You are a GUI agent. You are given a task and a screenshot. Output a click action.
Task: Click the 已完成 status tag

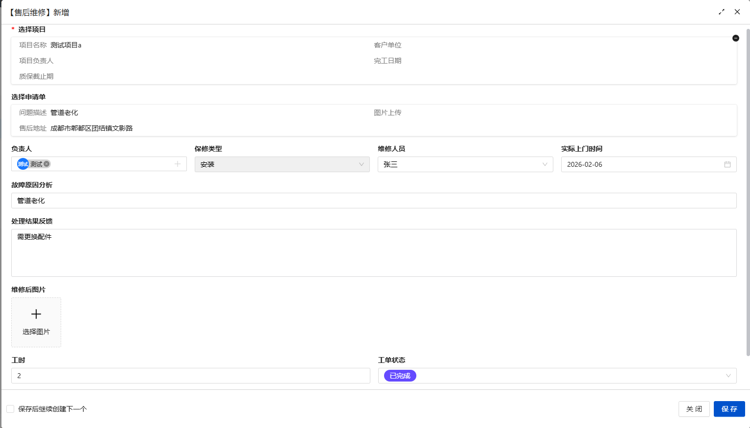[400, 376]
